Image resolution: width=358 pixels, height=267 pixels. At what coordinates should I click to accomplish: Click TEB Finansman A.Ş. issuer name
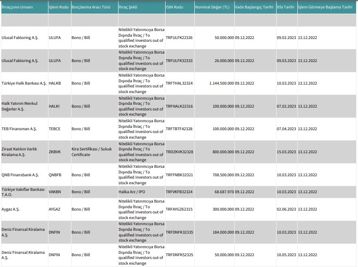point(19,129)
